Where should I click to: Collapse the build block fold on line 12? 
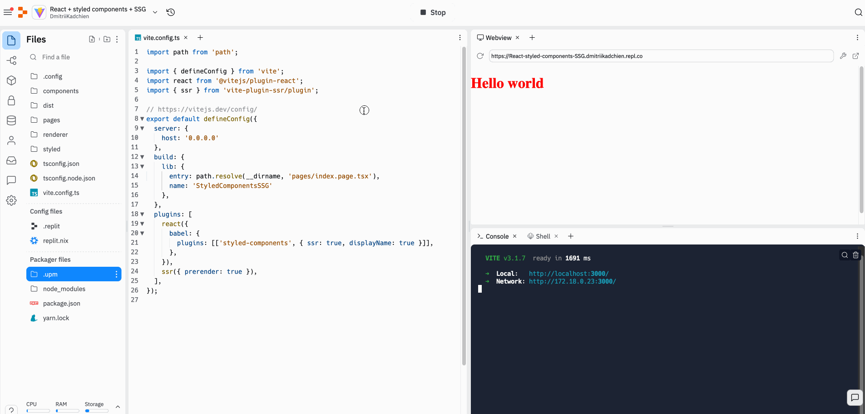[x=142, y=157]
